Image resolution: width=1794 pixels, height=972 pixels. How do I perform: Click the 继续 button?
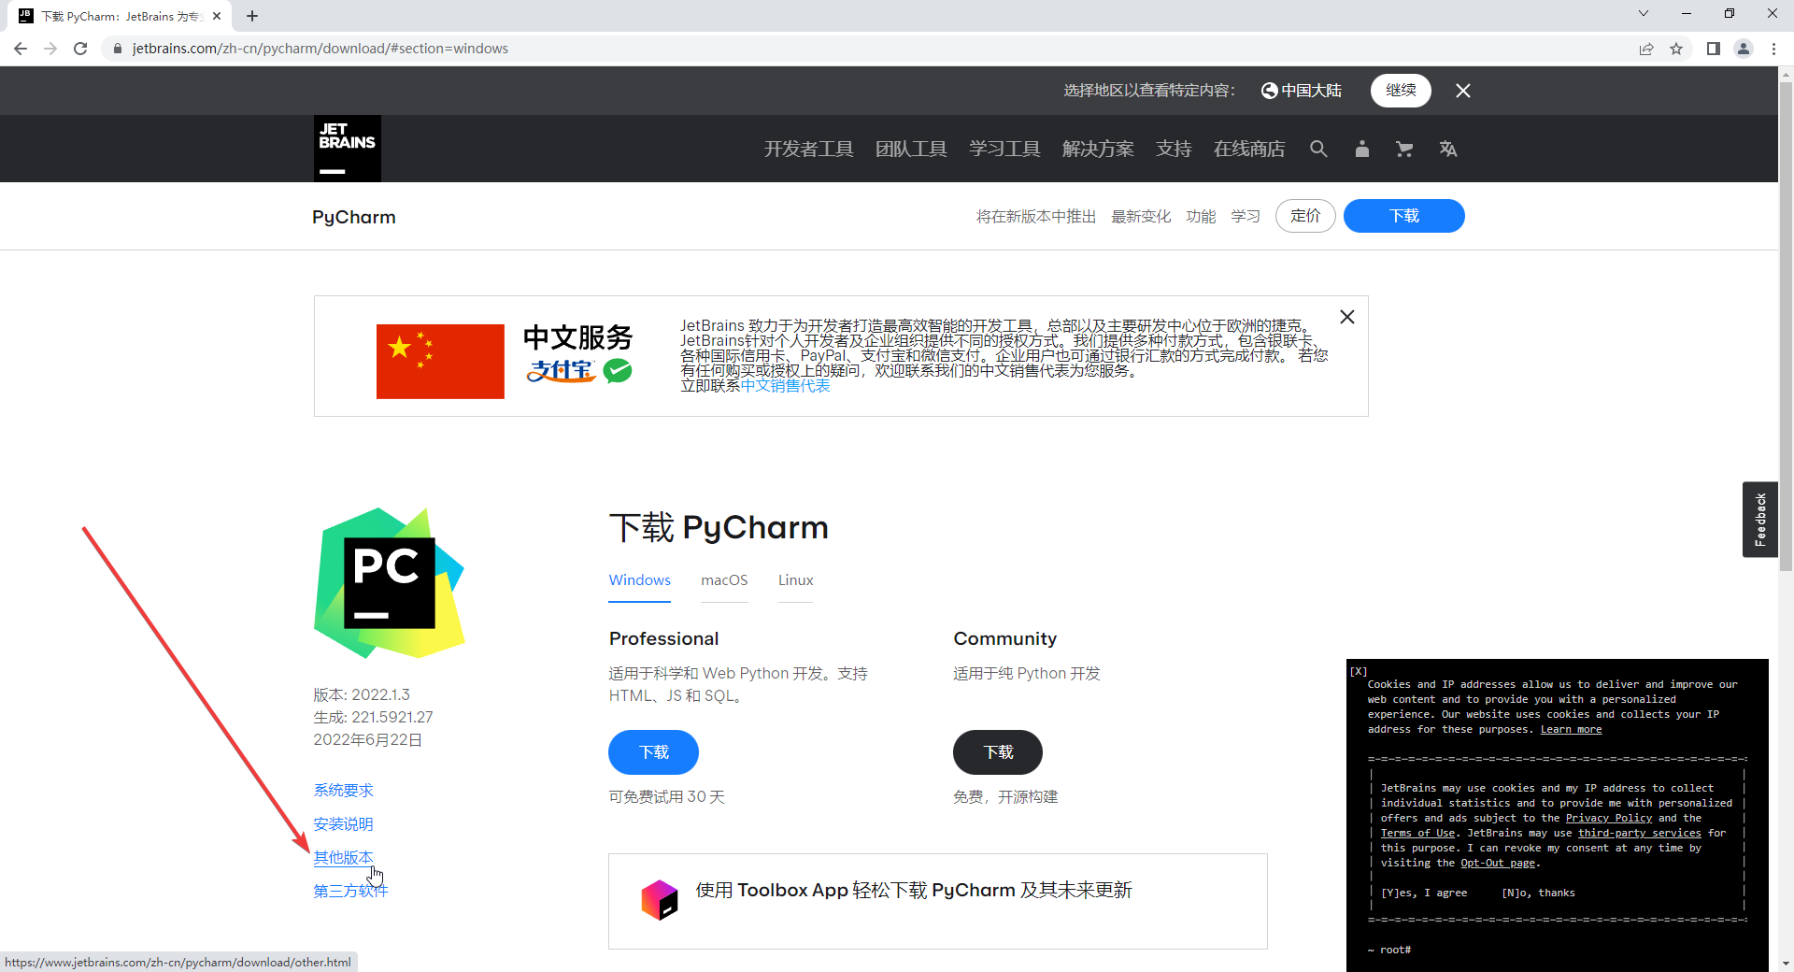coord(1401,91)
